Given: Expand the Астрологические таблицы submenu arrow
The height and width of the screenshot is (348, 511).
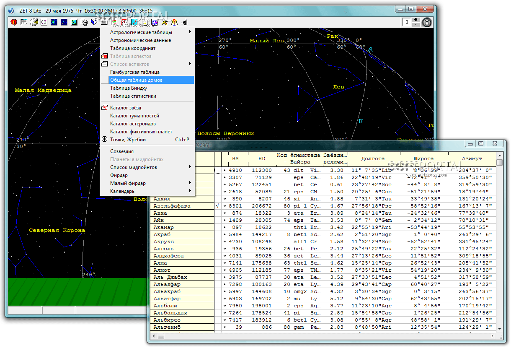Looking at the screenshot, I should [x=190, y=32].
